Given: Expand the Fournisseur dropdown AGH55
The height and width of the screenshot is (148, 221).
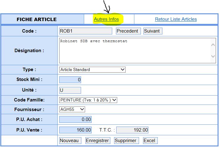Looking at the screenshot, I should 72,109.
